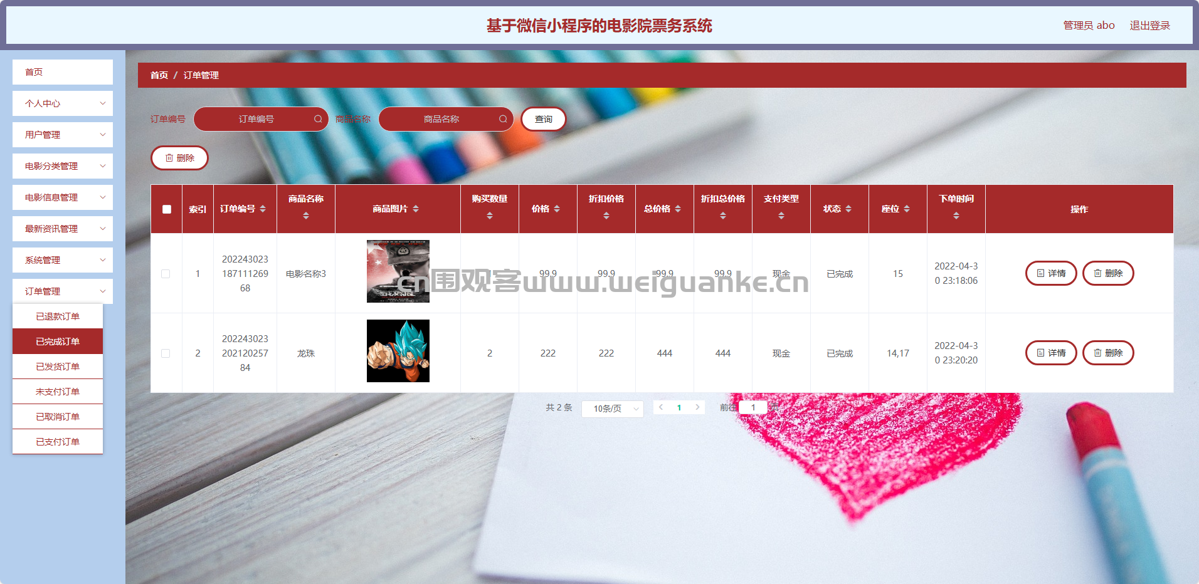Viewport: 1199px width, 584px height.
Task: Expand 电影分类管理 sidebar menu
Action: [x=63, y=166]
